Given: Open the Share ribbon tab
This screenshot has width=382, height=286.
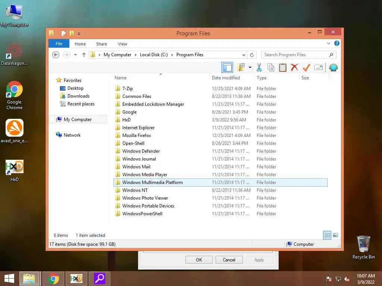Looking at the screenshot, I should (x=101, y=44).
